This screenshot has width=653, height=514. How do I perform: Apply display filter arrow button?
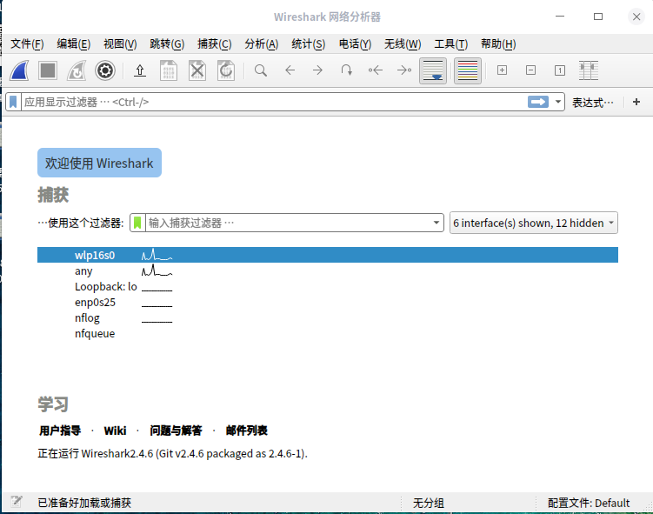click(x=538, y=102)
